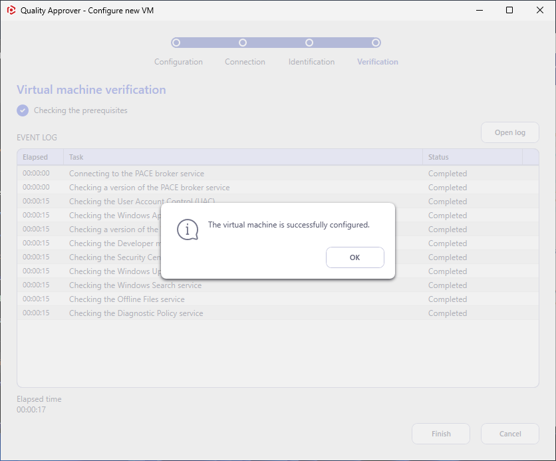
Task: Click Completed status of Windows Search row
Action: [x=448, y=285]
